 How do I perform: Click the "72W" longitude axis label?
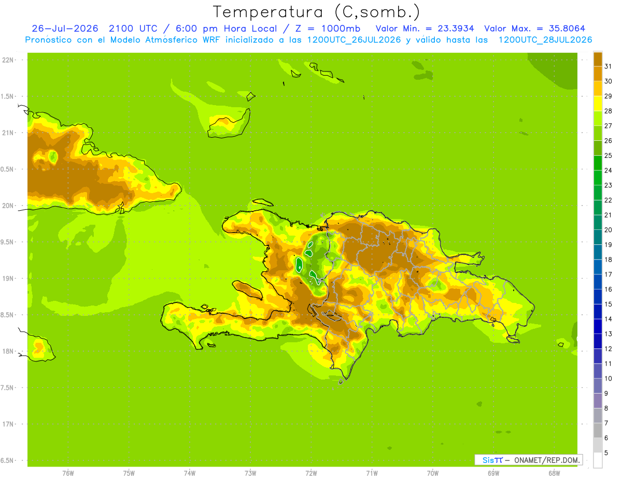(x=311, y=473)
